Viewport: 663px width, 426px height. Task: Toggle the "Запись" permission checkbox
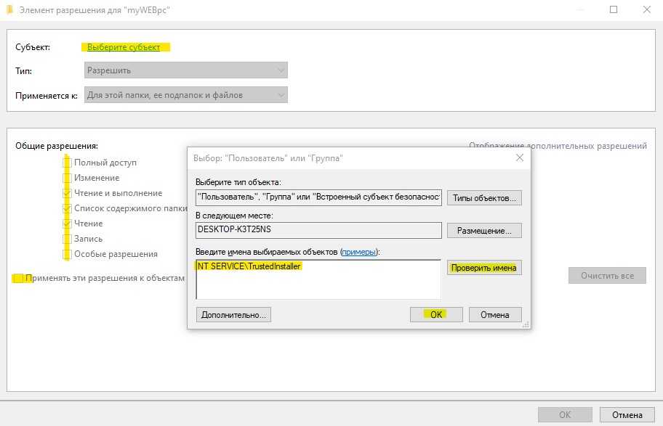pos(67,239)
